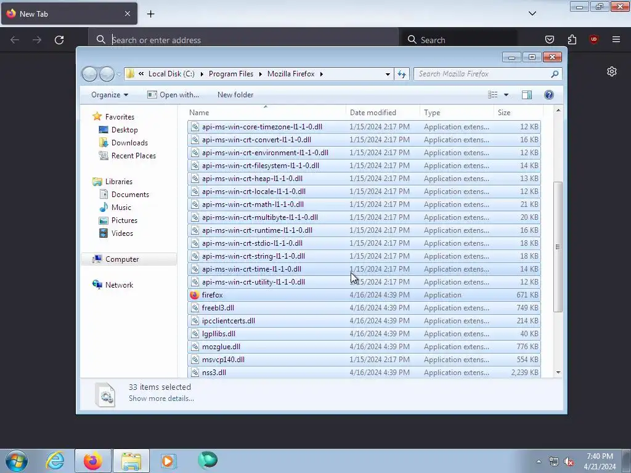Switch to Firefox from the taskbar
Viewport: 631px width, 473px height.
[x=92, y=461]
